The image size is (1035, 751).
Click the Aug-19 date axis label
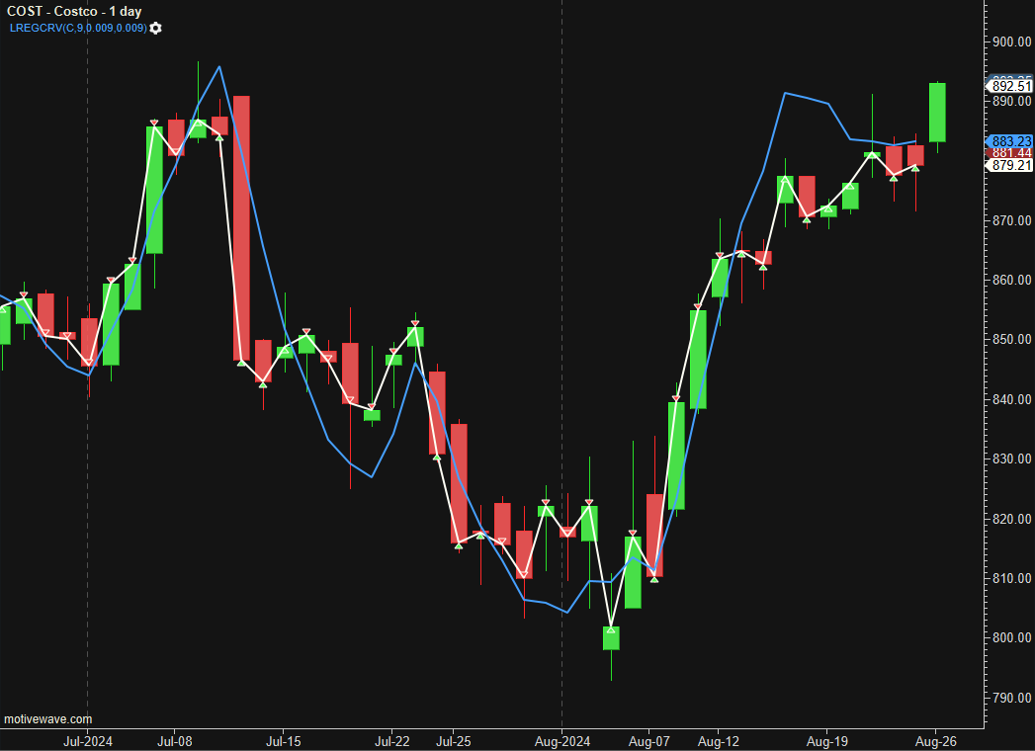[827, 741]
